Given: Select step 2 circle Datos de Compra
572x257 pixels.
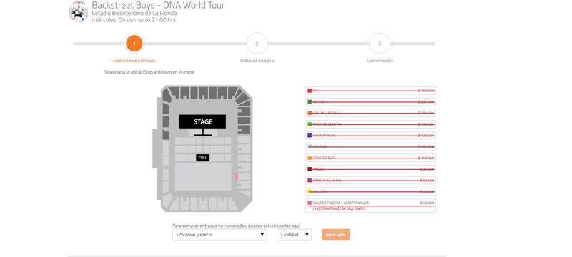Looking at the screenshot, I should [x=257, y=44].
